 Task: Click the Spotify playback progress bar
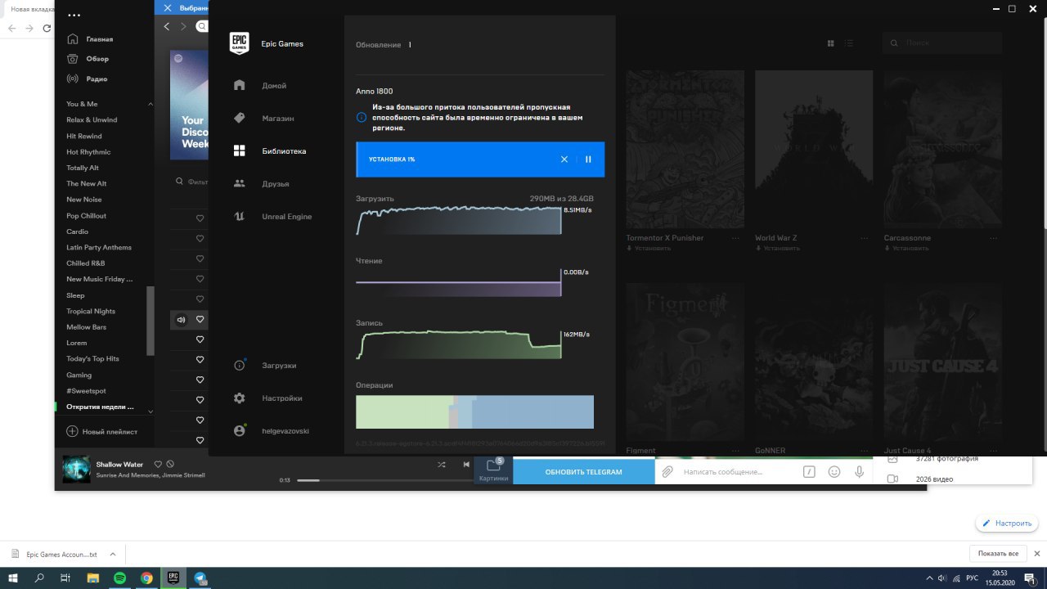pos(384,480)
